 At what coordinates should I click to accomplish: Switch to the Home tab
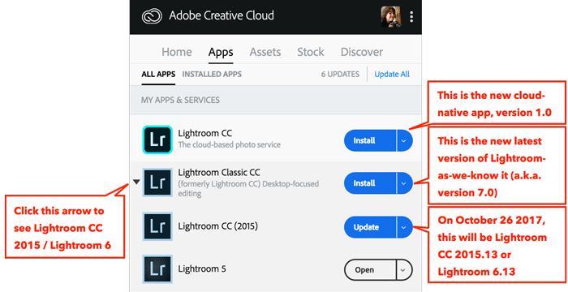click(177, 52)
